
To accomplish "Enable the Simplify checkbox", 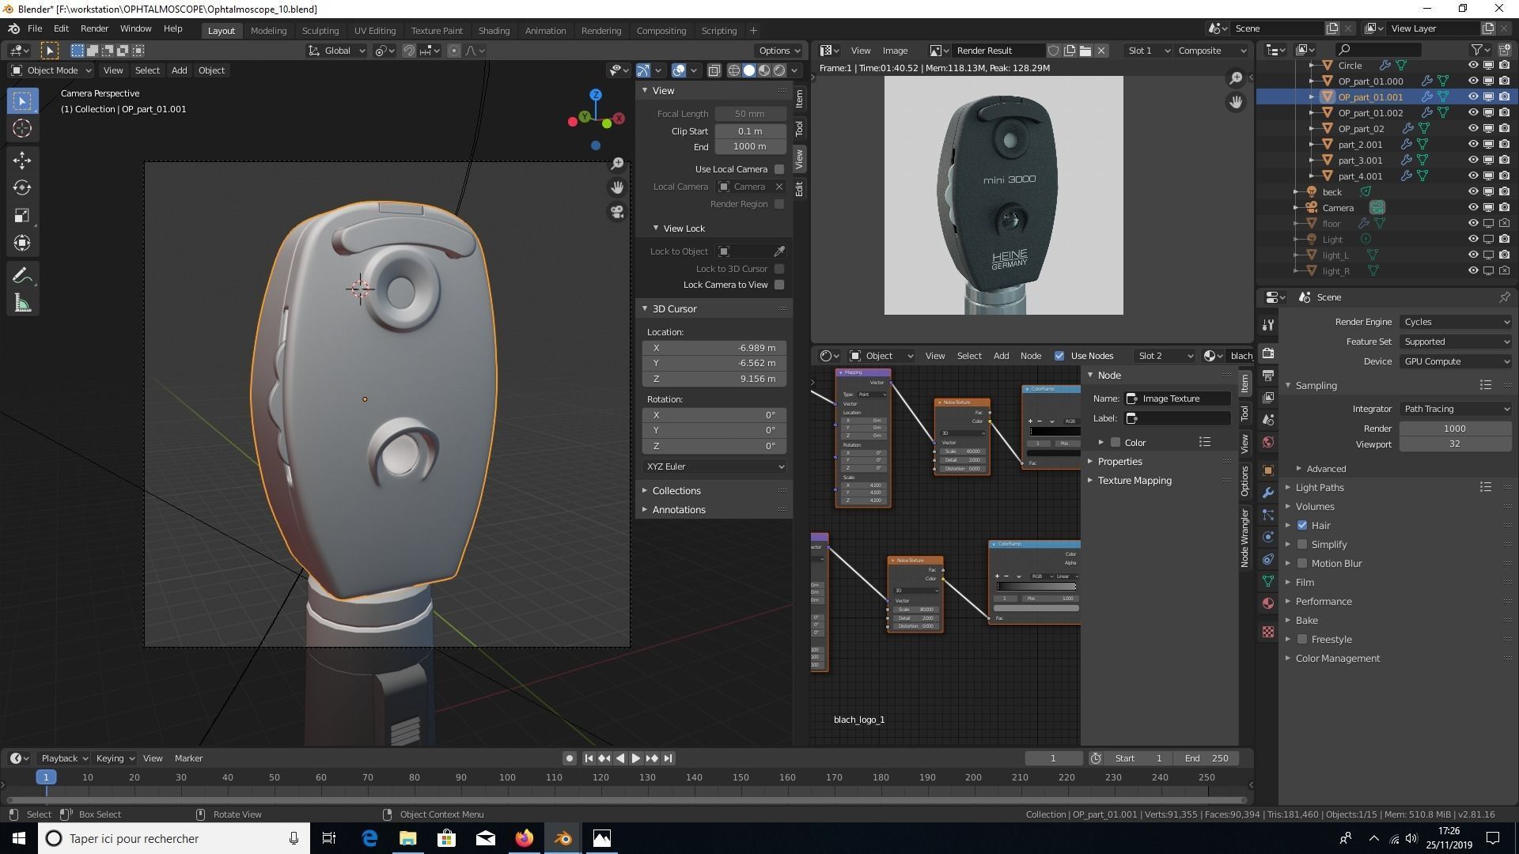I will coord(1302,544).
